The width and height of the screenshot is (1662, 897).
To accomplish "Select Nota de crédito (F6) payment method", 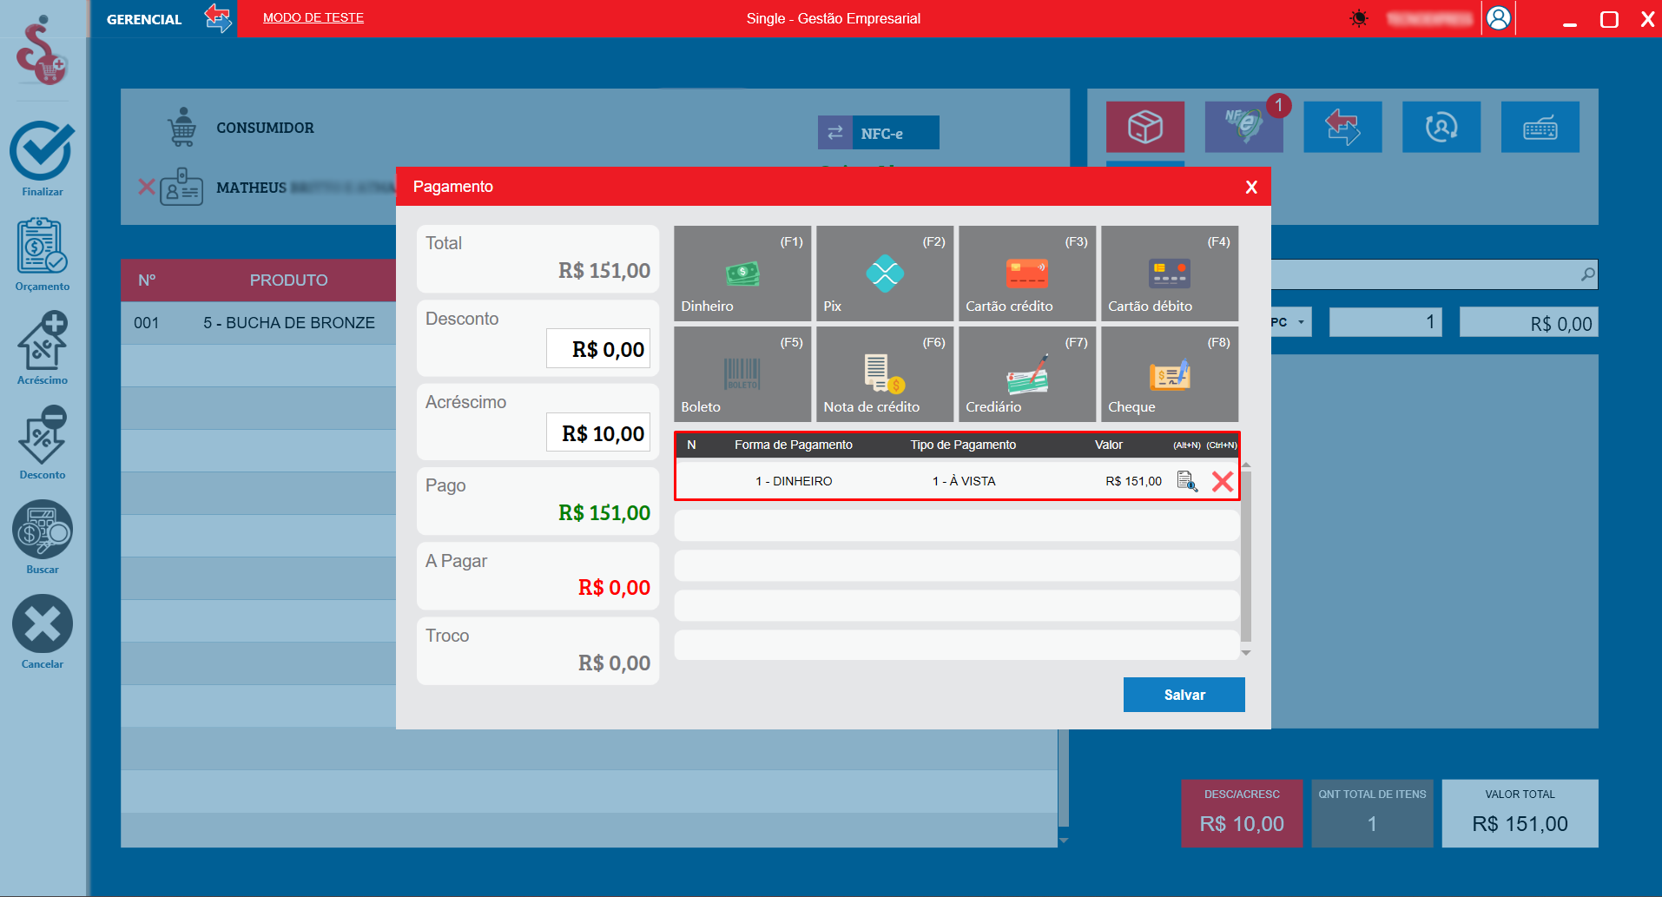I will [885, 374].
